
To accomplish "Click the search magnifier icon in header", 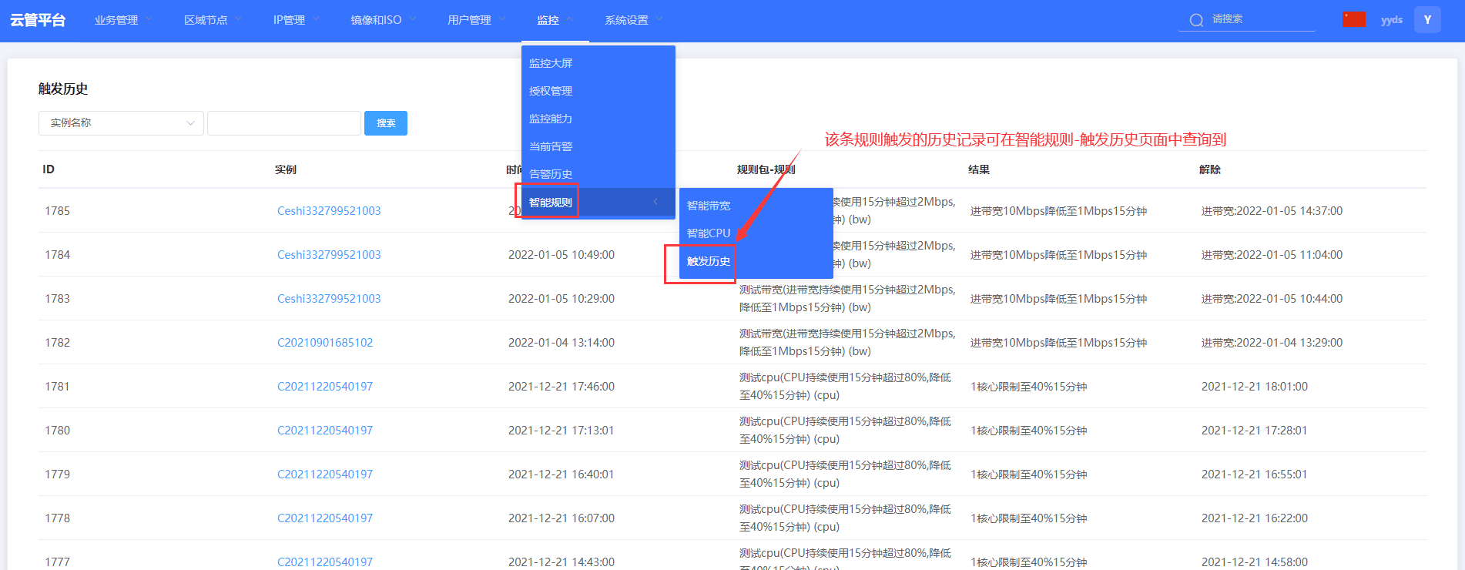I will pyautogui.click(x=1196, y=20).
